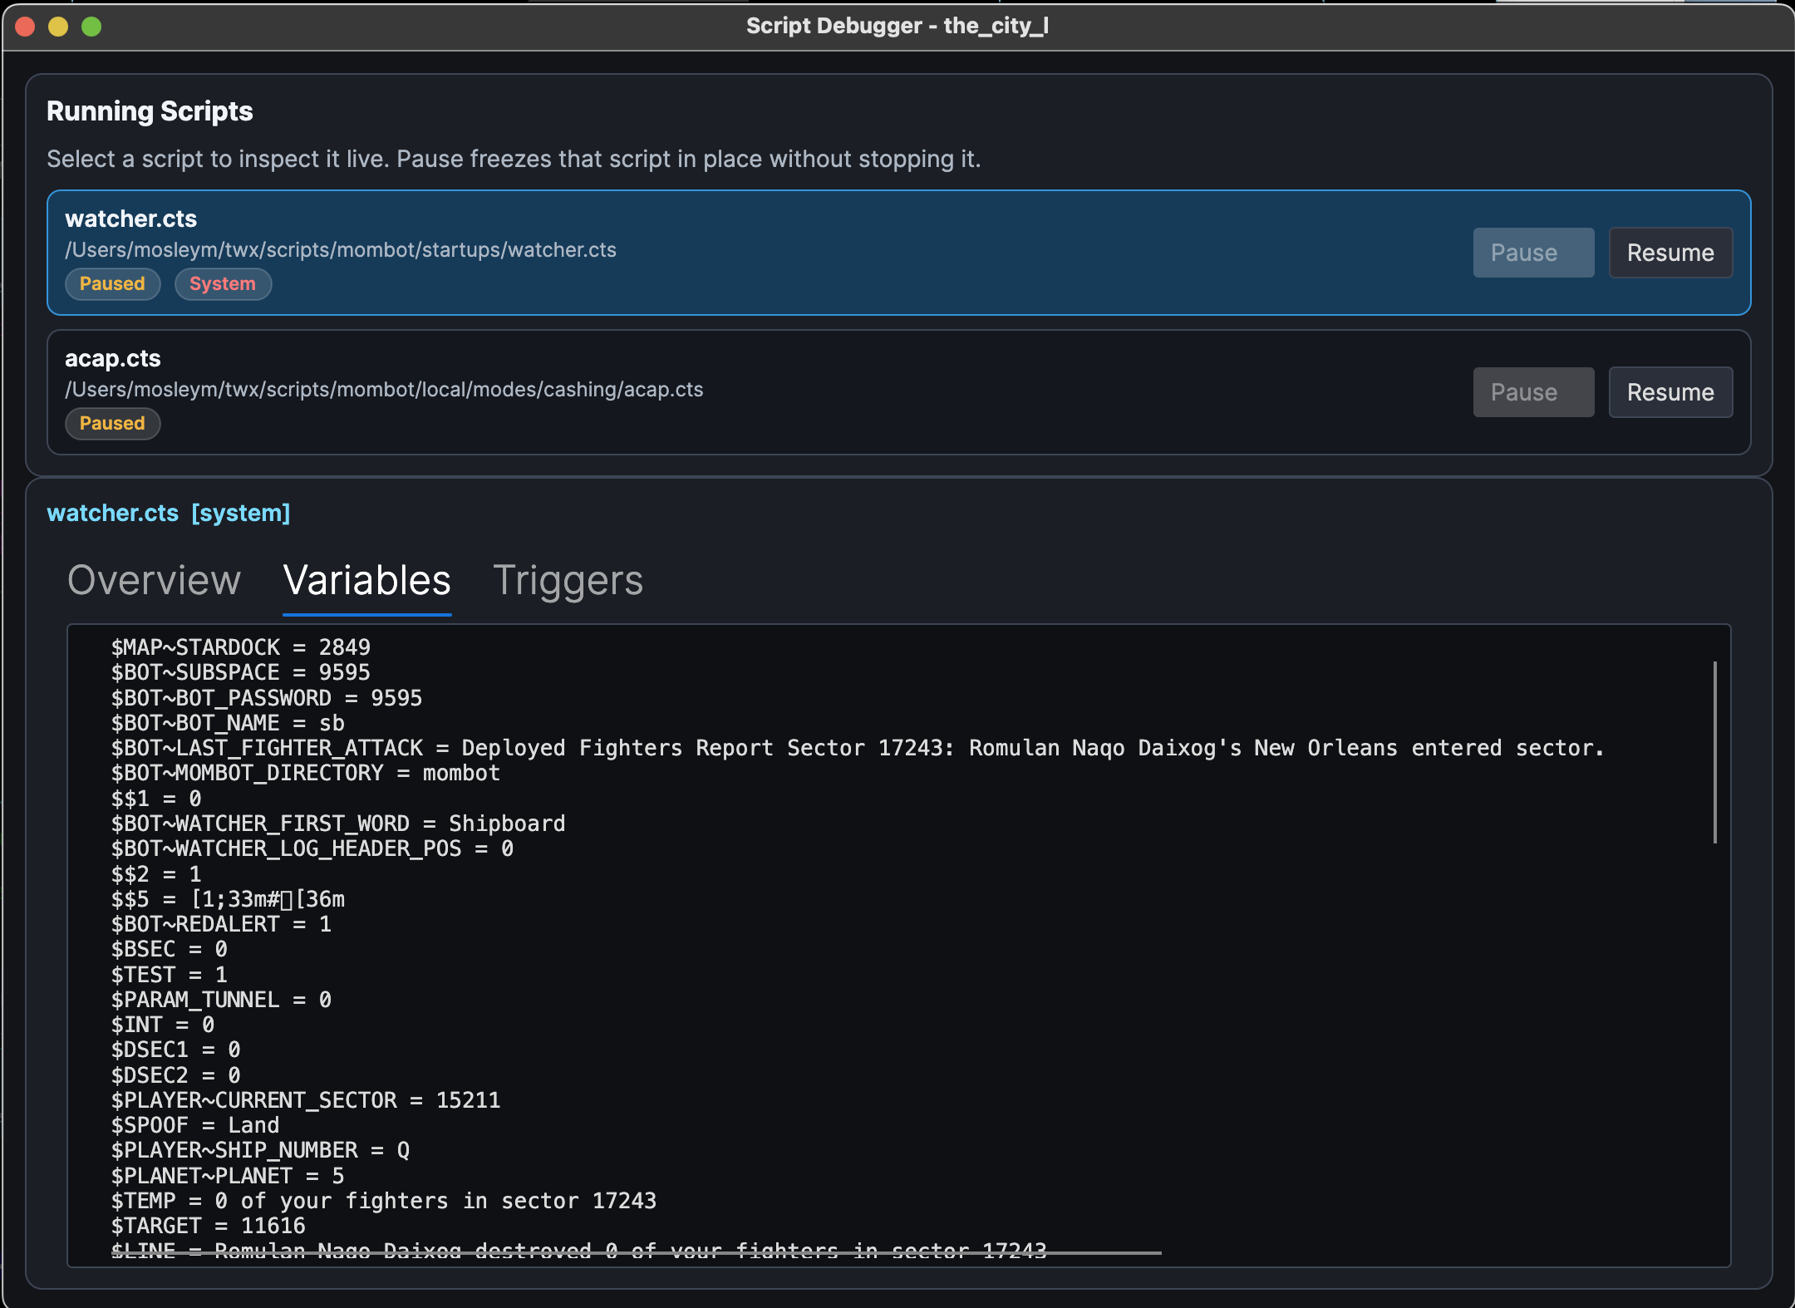Screen dimensions: 1795x1308
Task: Select the watcher.cts script row
Action: [898, 253]
